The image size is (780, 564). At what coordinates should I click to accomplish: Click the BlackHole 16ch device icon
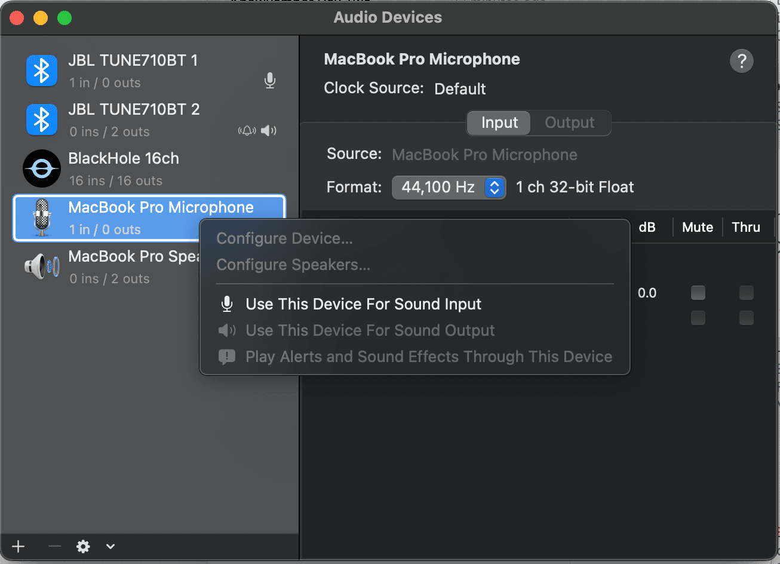coord(42,168)
